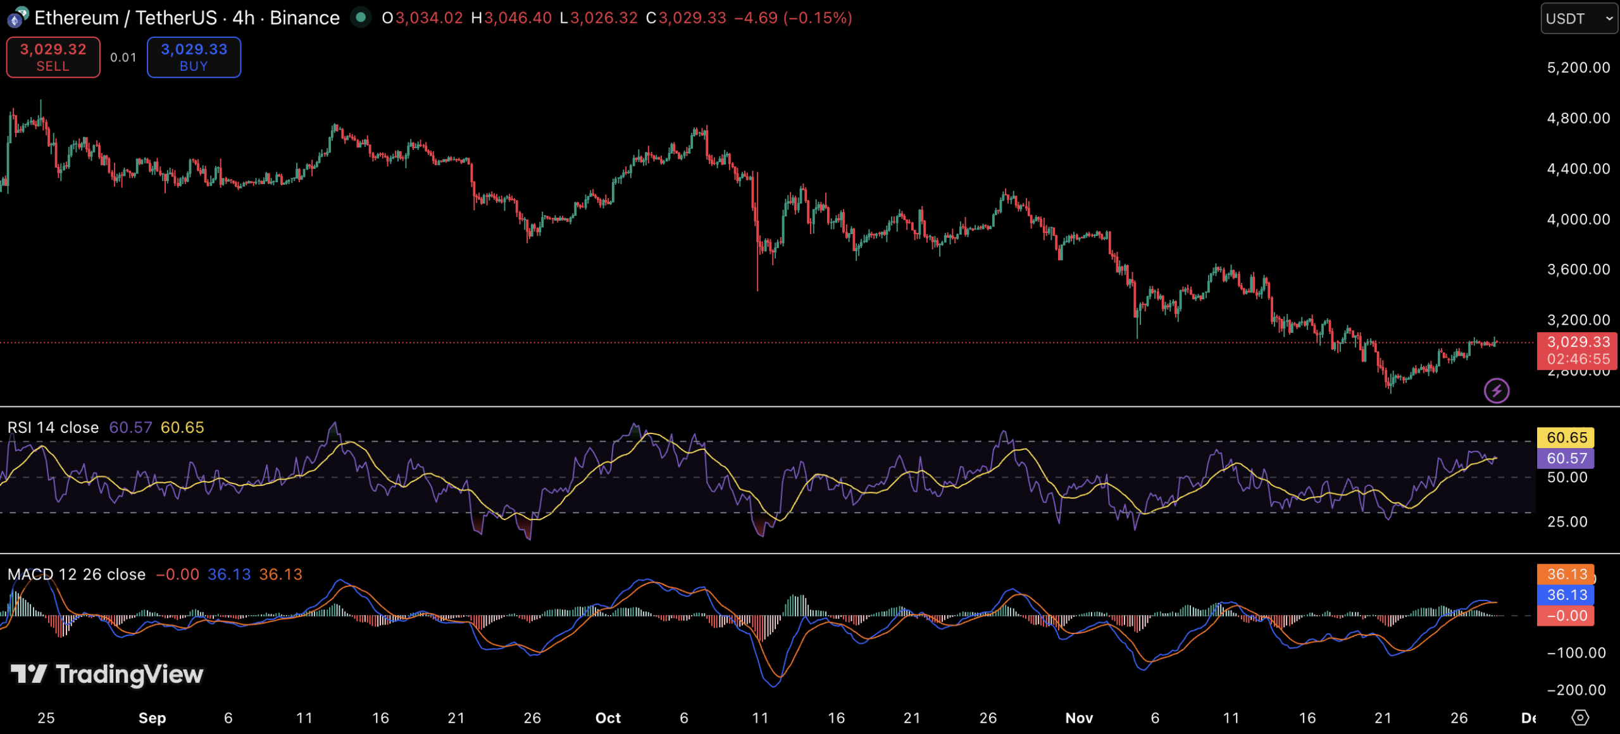This screenshot has height=734, width=1620.
Task: Open the USDT currency dropdown
Action: (1578, 18)
